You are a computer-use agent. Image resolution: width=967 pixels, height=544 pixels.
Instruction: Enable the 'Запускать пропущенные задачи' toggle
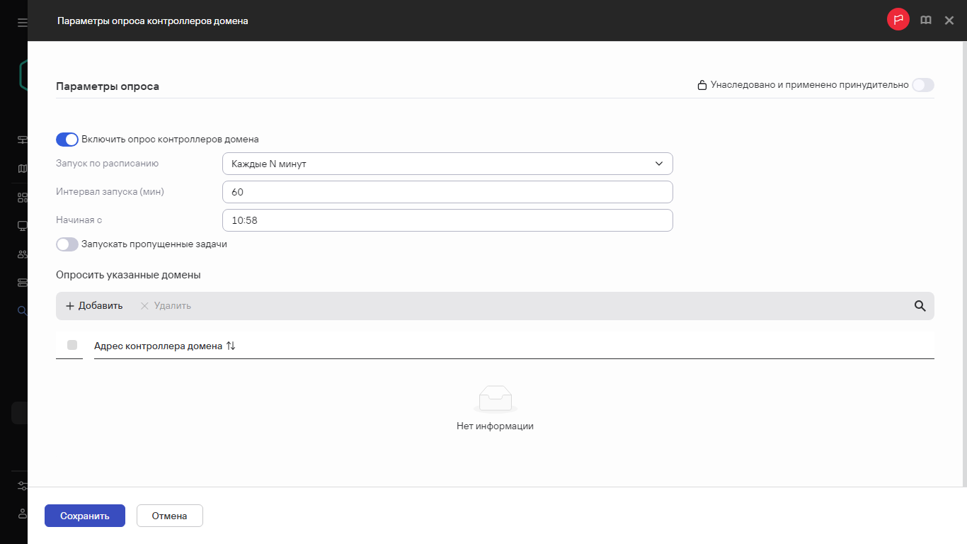pos(67,244)
